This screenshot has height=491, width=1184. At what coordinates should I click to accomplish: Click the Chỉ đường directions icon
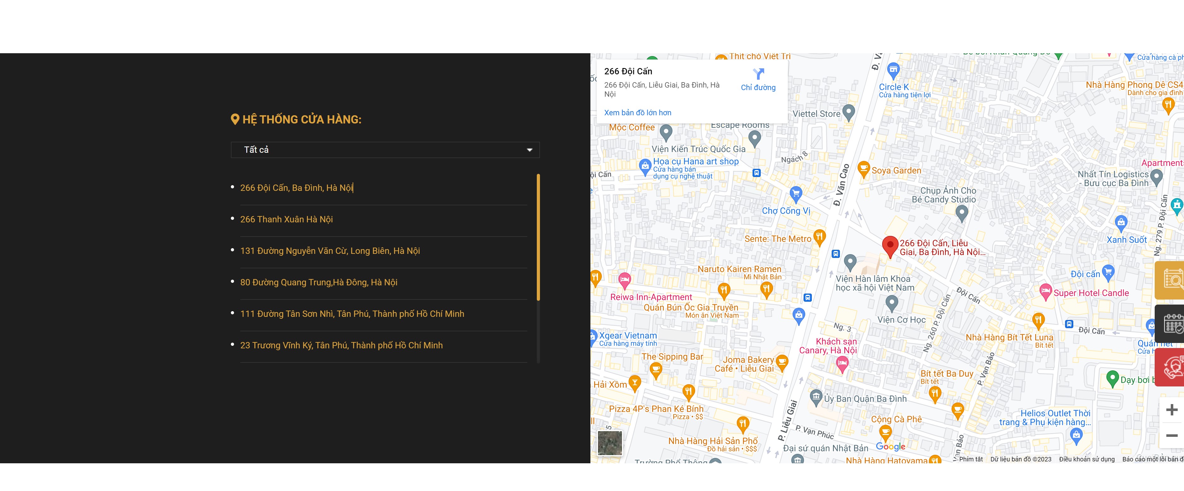tap(758, 74)
